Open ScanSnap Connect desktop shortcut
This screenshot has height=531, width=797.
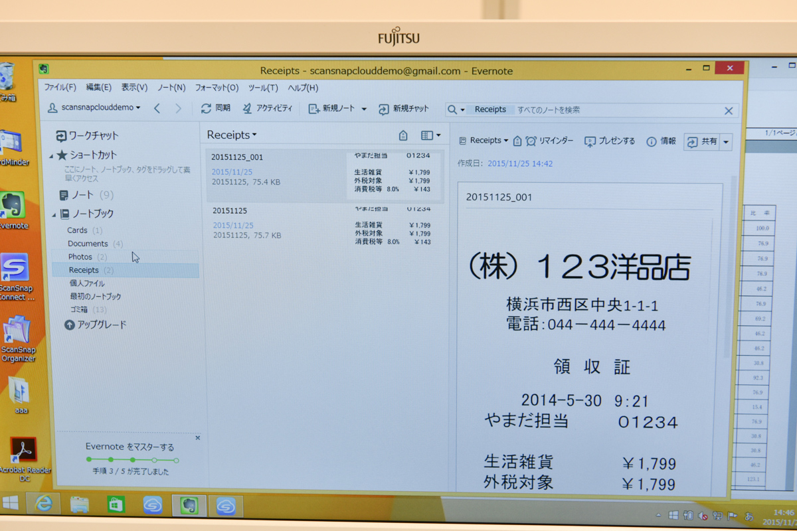(x=15, y=277)
